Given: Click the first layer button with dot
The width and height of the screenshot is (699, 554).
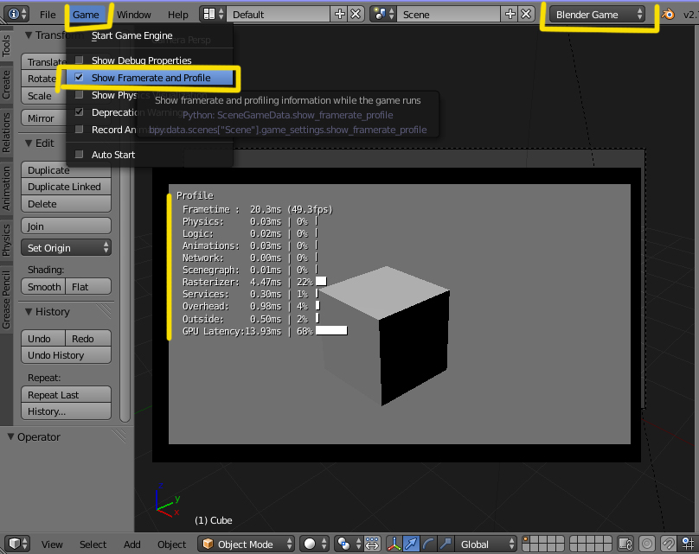Looking at the screenshot, I should (526, 540).
